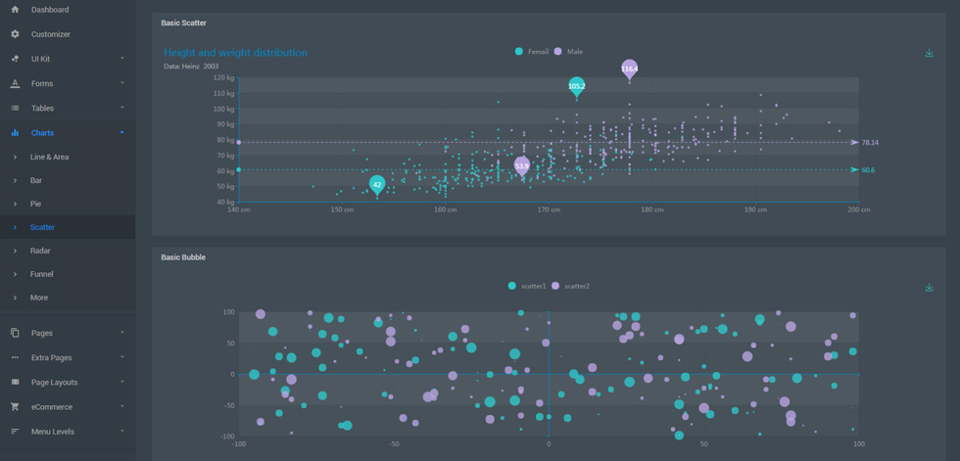Open the Funnel charts page
The height and width of the screenshot is (461, 960).
click(x=68, y=274)
